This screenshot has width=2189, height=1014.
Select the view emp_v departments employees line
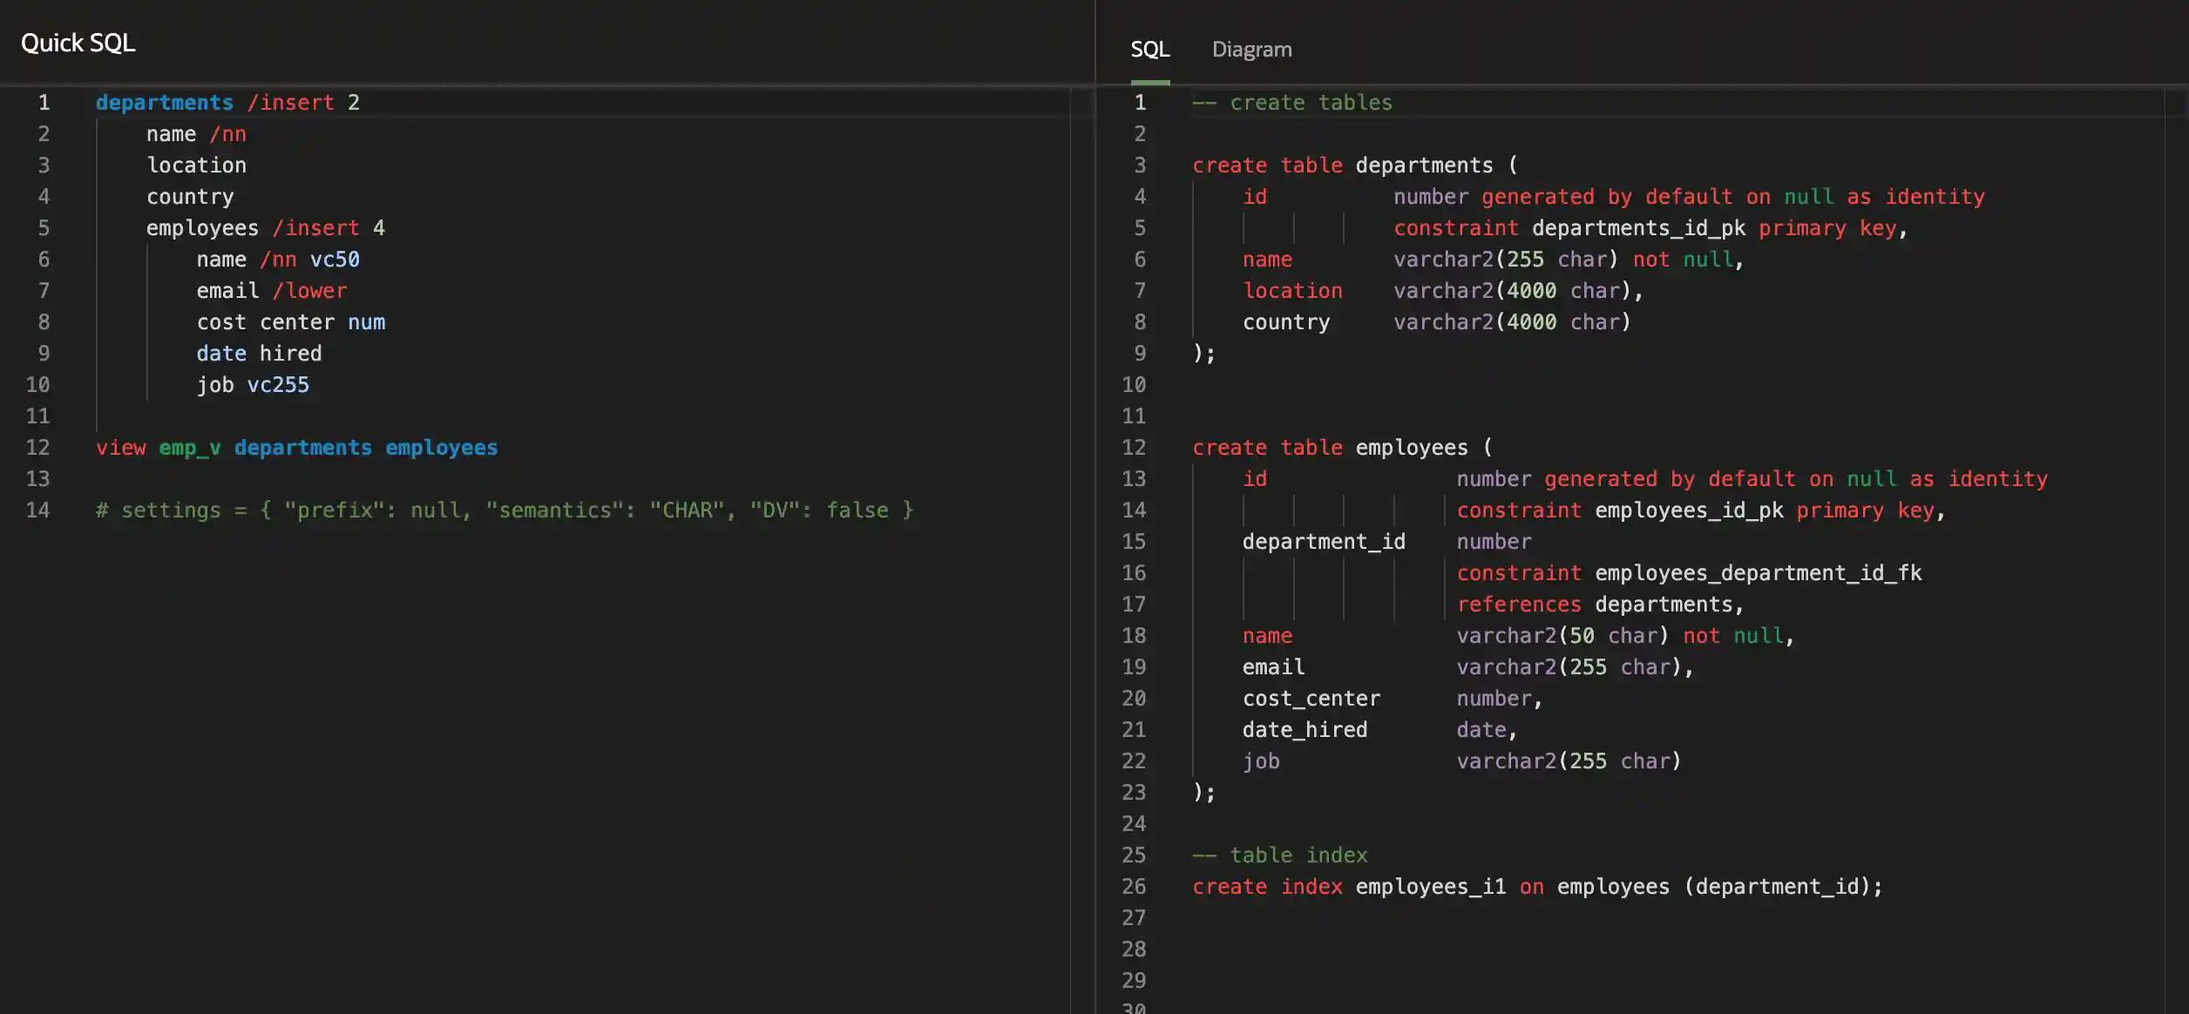(x=297, y=447)
